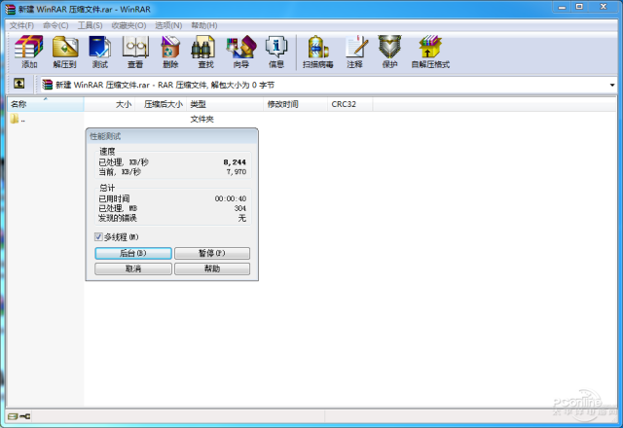Launch the 向导 (Wizard) icon

[239, 51]
